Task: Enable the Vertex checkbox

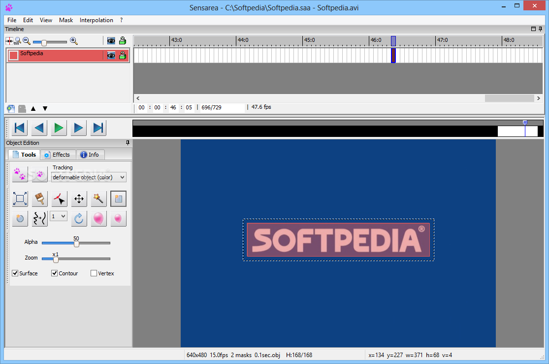Action: [94, 273]
